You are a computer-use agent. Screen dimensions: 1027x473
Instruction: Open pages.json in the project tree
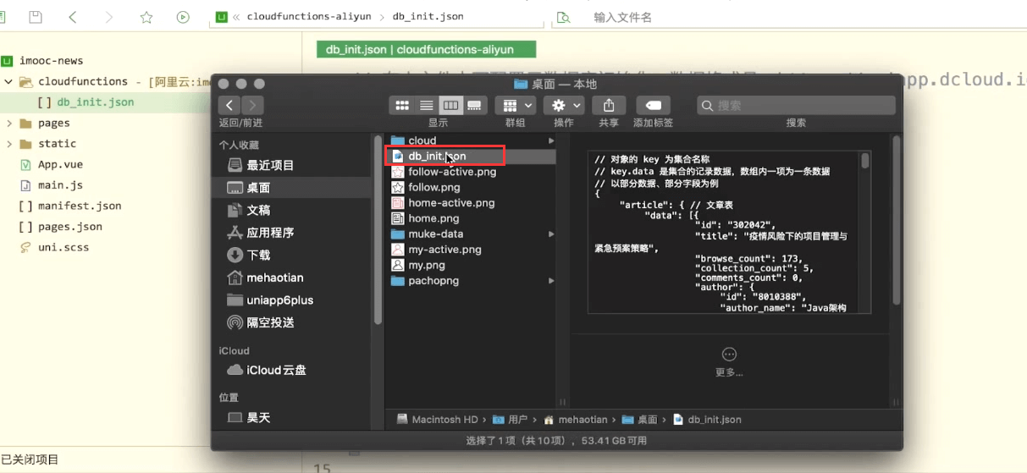70,227
